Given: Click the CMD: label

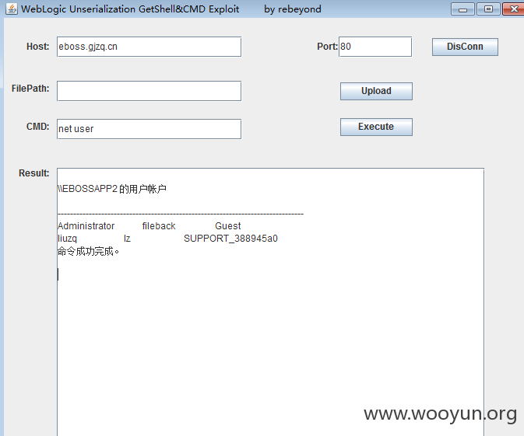Looking at the screenshot, I should 38,127.
